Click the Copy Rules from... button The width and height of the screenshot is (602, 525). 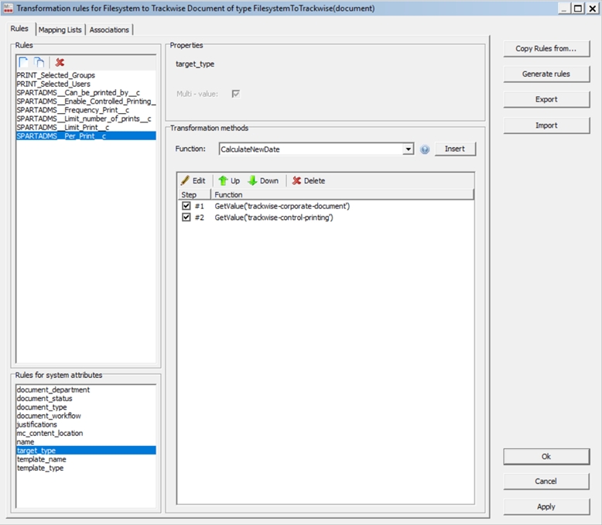coord(546,49)
